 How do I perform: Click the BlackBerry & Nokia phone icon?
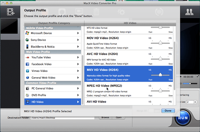pos(27,47)
